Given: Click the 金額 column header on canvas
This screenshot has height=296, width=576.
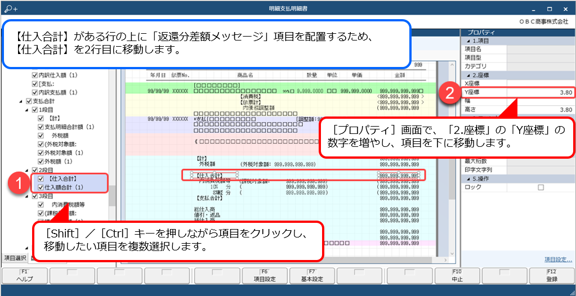Looking at the screenshot, I should coord(400,75).
